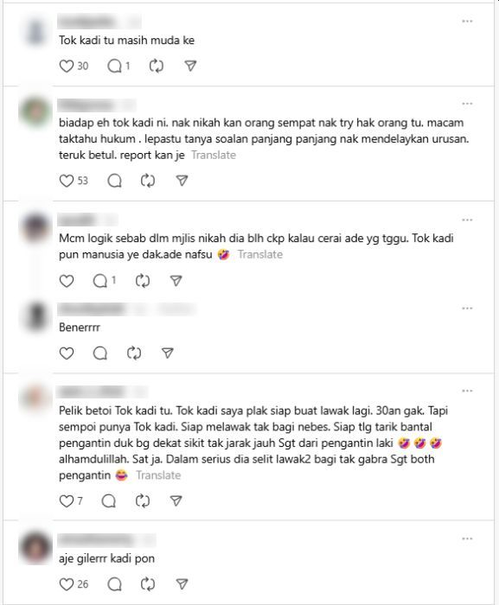Share the "aje gilerrr kadi pon" comment
This screenshot has height=605, width=499.
(182, 584)
